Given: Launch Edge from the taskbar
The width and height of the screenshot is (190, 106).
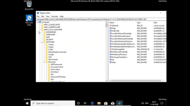Looking at the screenshot, I should (x=92, y=103).
